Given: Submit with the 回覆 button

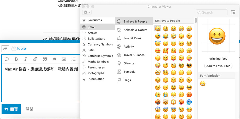Looking at the screenshot, I should [x=11, y=109].
